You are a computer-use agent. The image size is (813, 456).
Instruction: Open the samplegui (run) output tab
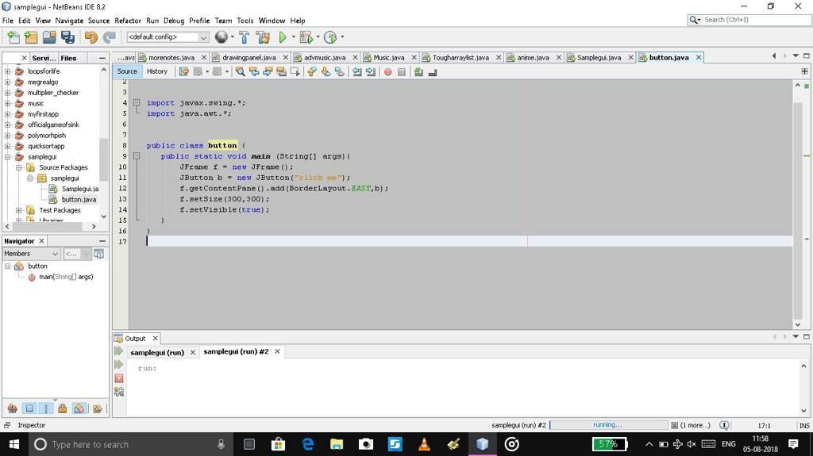[x=157, y=352]
